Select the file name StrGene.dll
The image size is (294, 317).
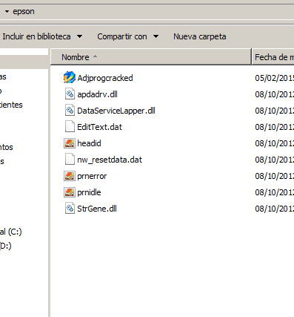coord(97,209)
